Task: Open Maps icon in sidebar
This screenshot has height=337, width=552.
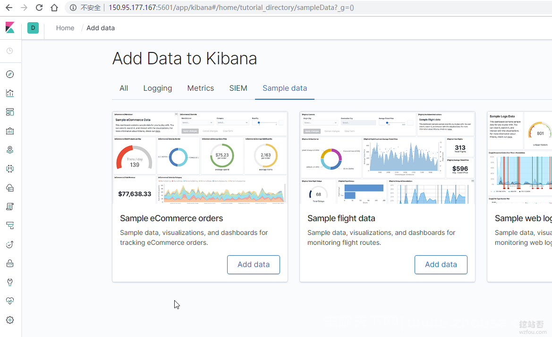Action: [10, 150]
